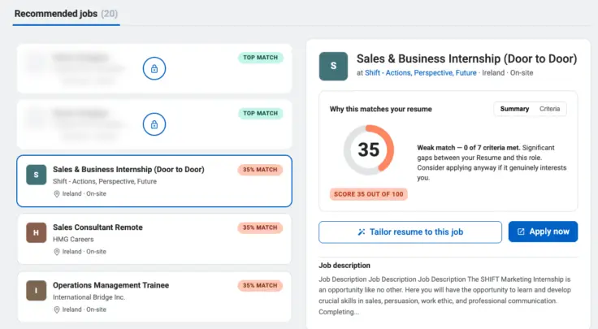Select 35% MATCH badge on Sales & Business Internship
Viewport: 598px width, 329px height.
(260, 170)
